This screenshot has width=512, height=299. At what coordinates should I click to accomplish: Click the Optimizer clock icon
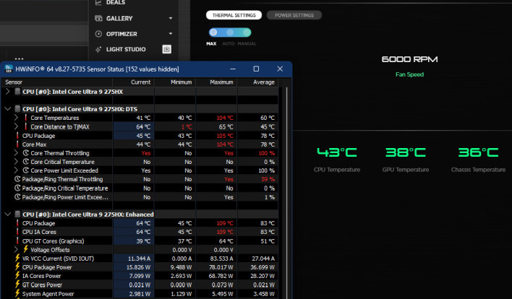click(99, 33)
